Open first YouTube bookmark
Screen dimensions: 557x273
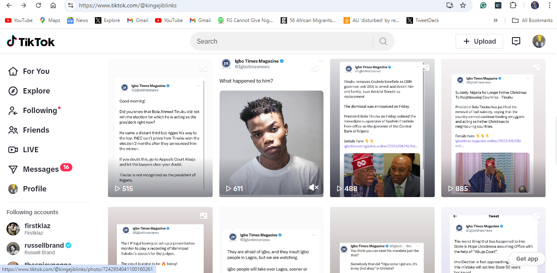click(19, 20)
